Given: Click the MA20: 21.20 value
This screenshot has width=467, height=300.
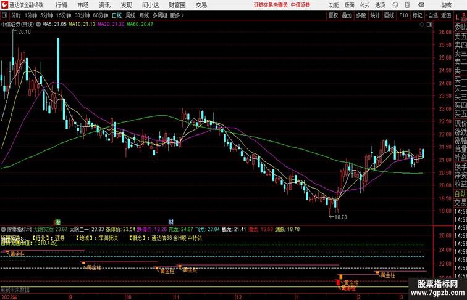Looking at the screenshot, I should [x=111, y=25].
